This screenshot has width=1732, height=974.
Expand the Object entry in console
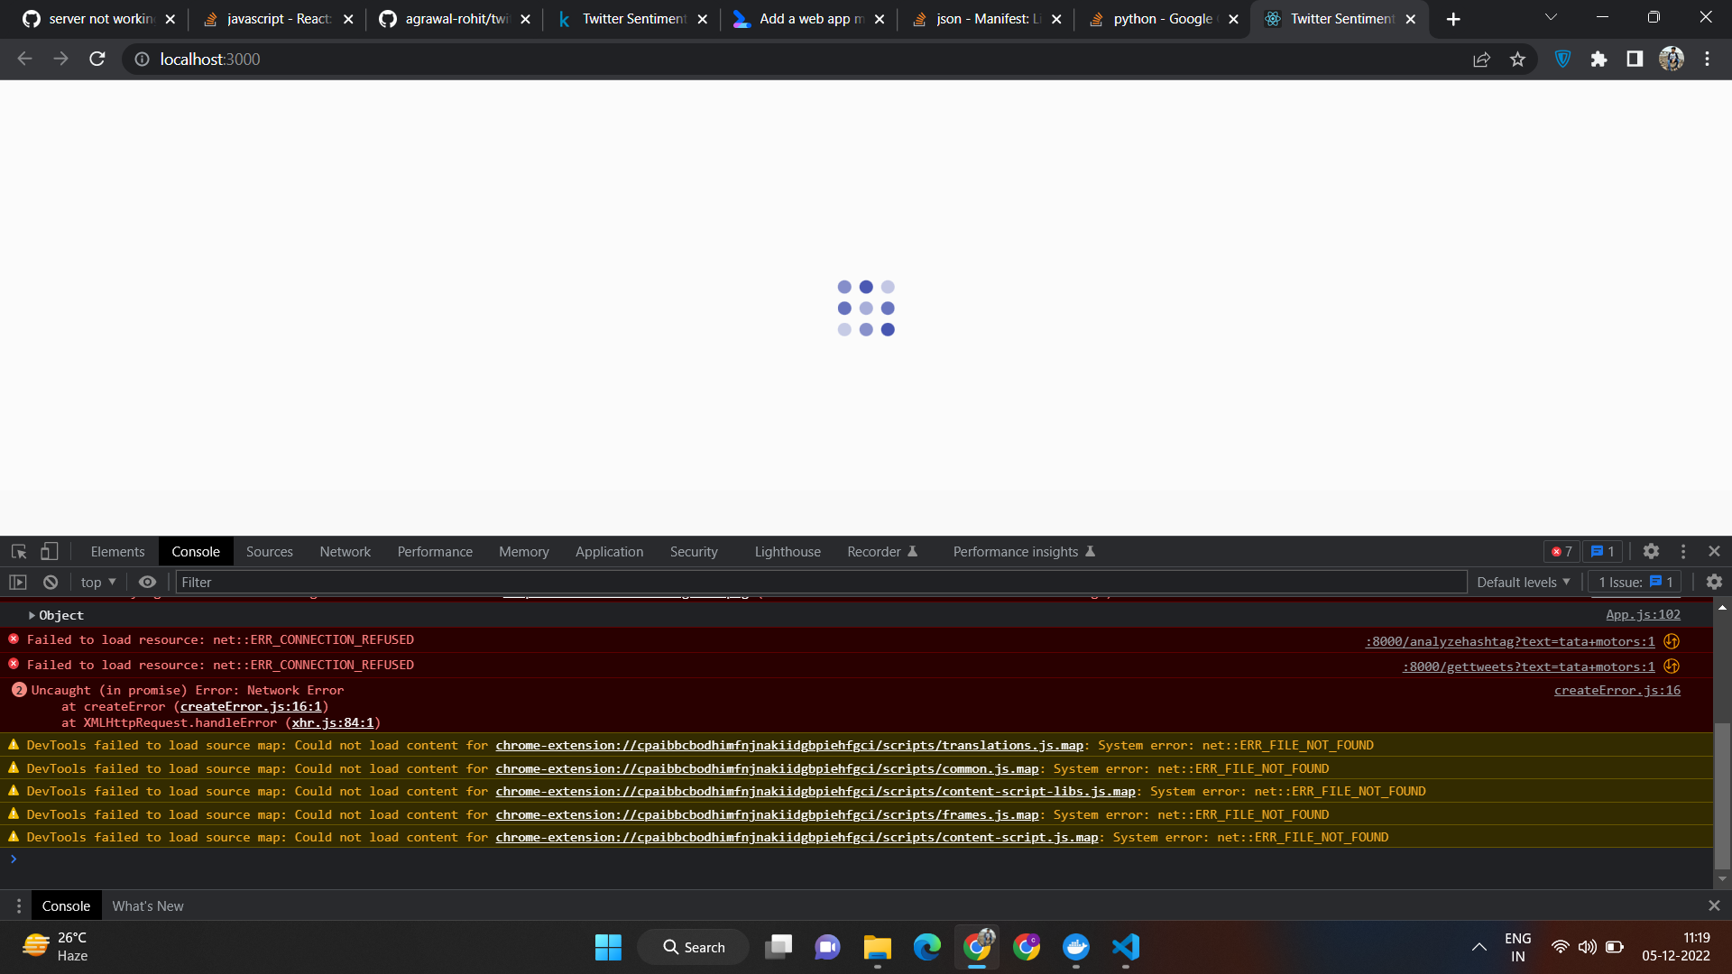[31, 615]
